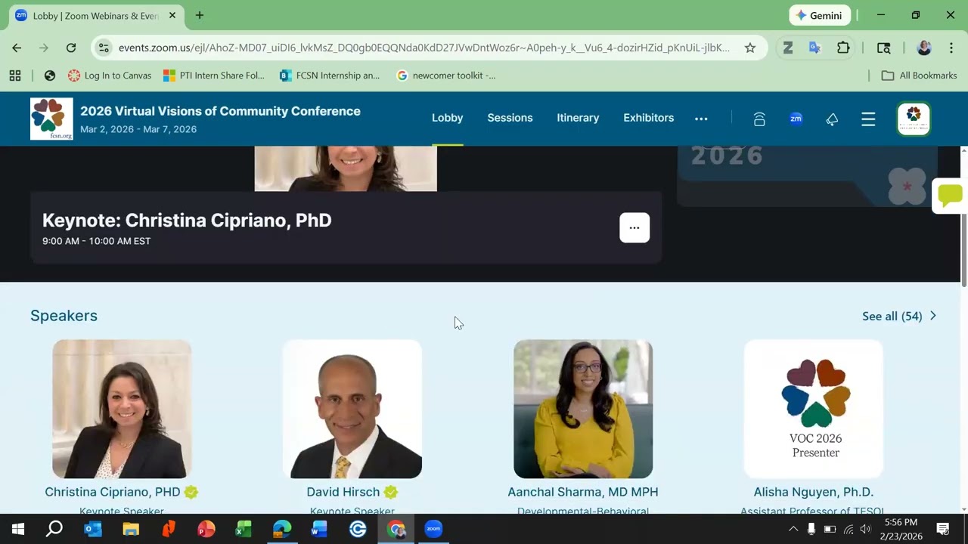The image size is (968, 544).
Task: Open Windows notification center icon
Action: (x=943, y=529)
